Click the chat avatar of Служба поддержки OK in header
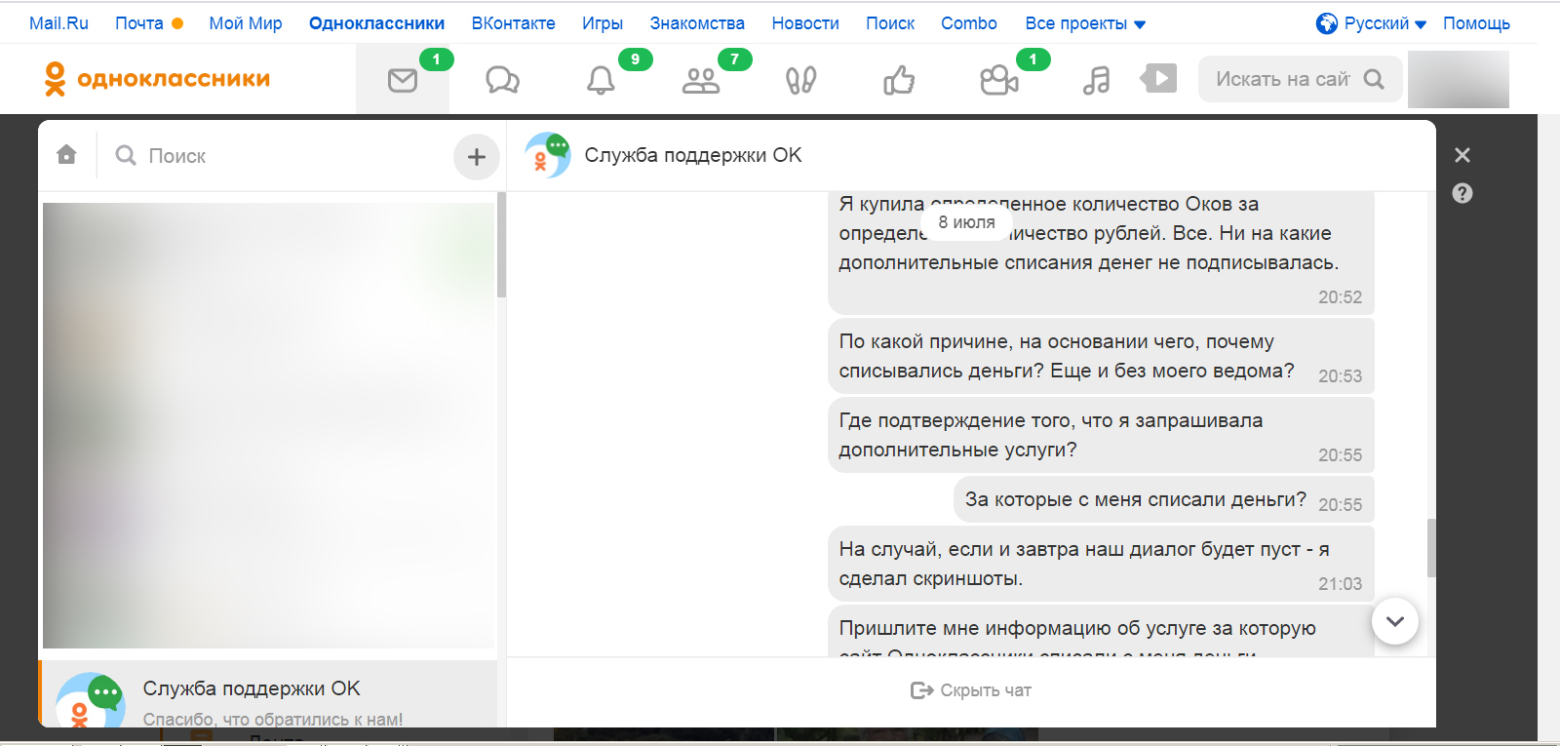The image size is (1560, 746). pos(548,155)
